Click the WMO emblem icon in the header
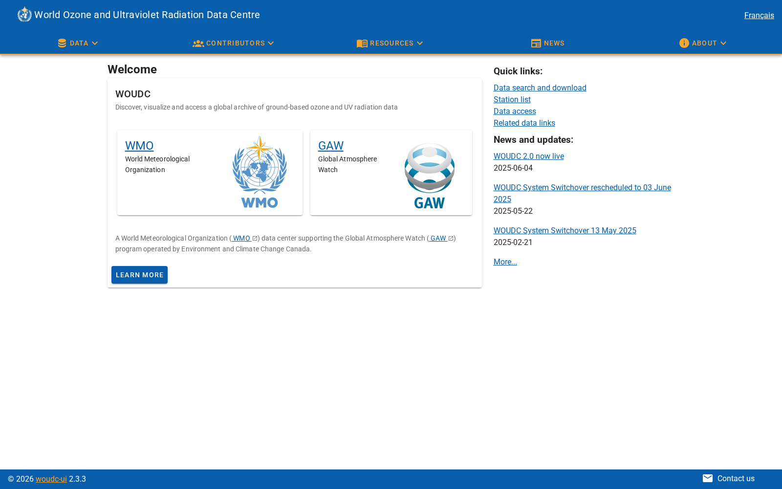 point(24,15)
